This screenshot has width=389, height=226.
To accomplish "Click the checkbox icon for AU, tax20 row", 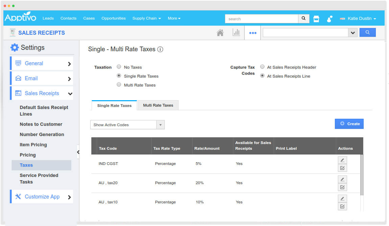I will [x=342, y=187].
